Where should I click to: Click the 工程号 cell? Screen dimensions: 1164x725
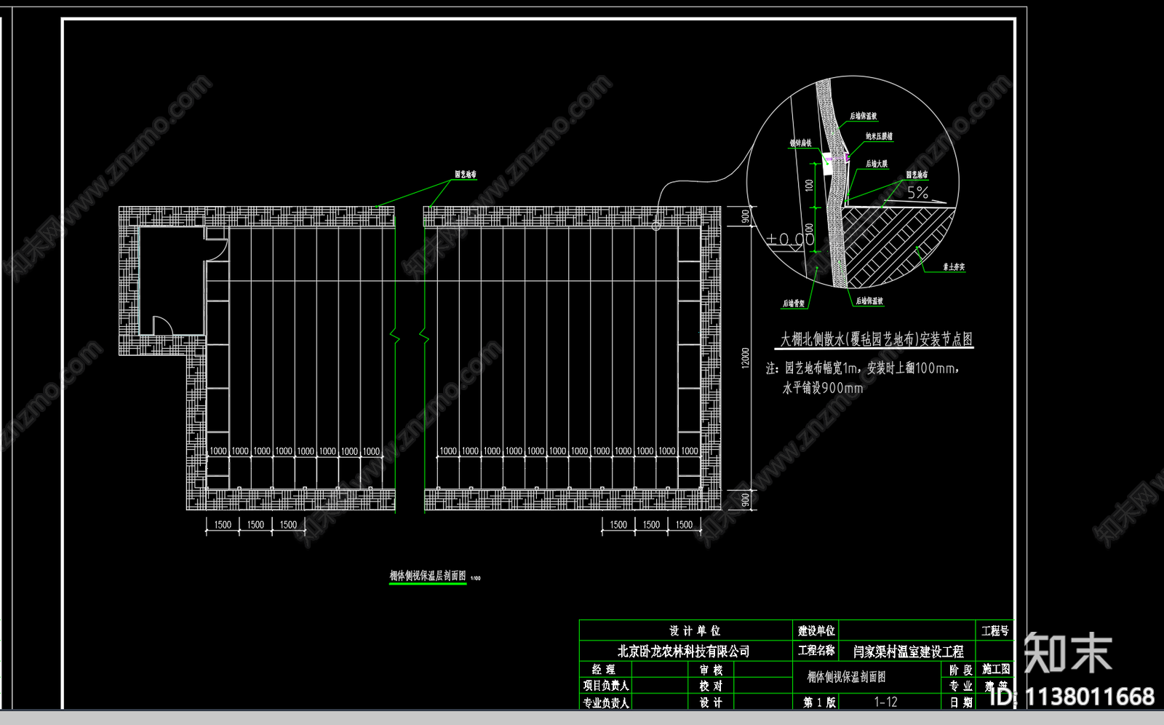tap(995, 630)
